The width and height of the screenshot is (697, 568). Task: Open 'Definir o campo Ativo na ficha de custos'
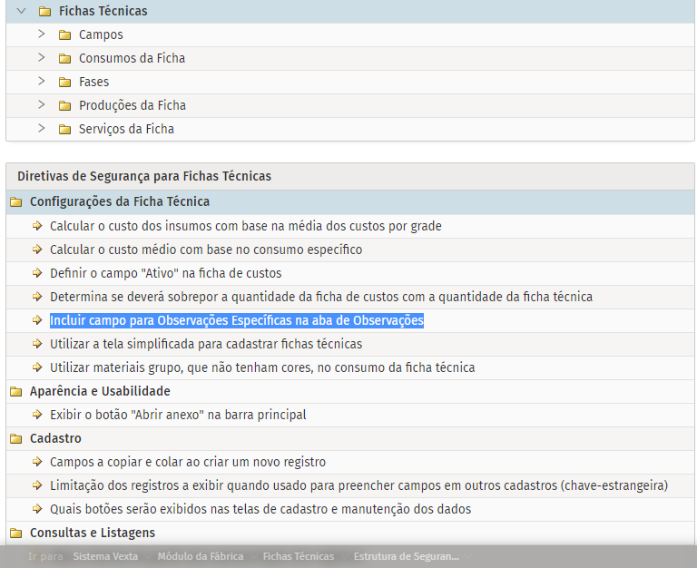pyautogui.click(x=165, y=273)
